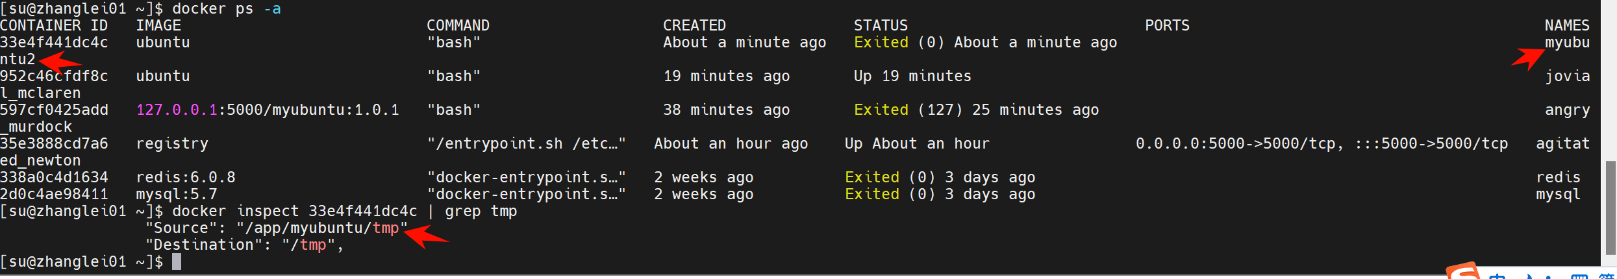Image resolution: width=1617 pixels, height=279 pixels.
Task: Toggle the Chinese/English "中" input mode
Action: [x=1498, y=276]
